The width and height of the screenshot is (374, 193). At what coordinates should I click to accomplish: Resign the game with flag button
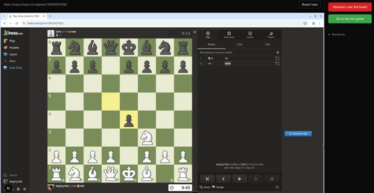218,187
